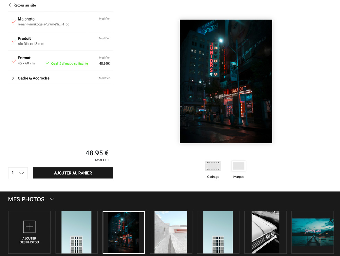The height and width of the screenshot is (256, 340).
Task: Click the 48.95 € total price
Action: (97, 153)
